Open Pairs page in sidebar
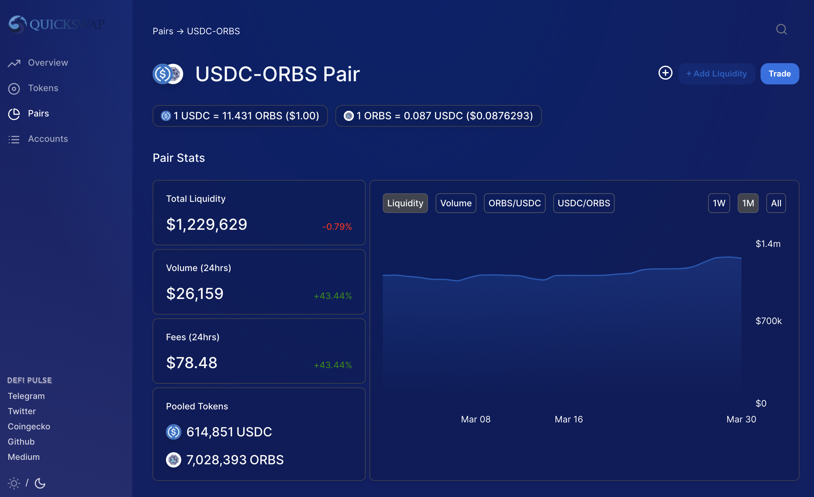Image resolution: width=814 pixels, height=497 pixels. coord(38,113)
